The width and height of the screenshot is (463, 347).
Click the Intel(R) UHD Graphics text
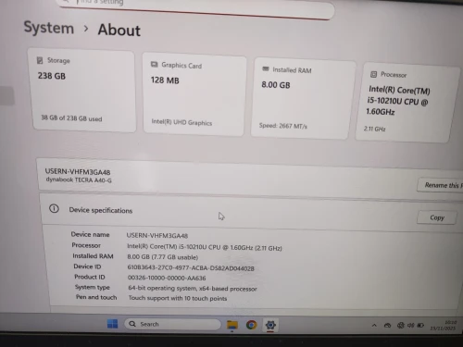pyautogui.click(x=181, y=122)
